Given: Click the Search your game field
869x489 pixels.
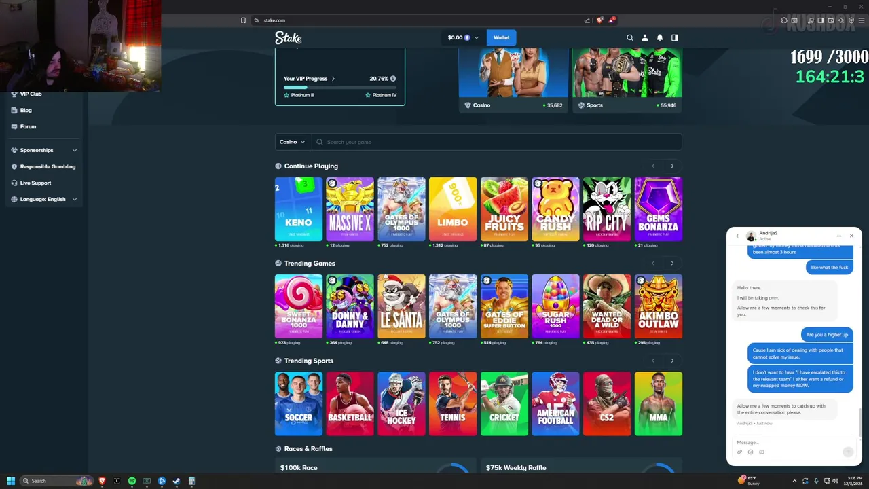Looking at the screenshot, I should pyautogui.click(x=497, y=142).
